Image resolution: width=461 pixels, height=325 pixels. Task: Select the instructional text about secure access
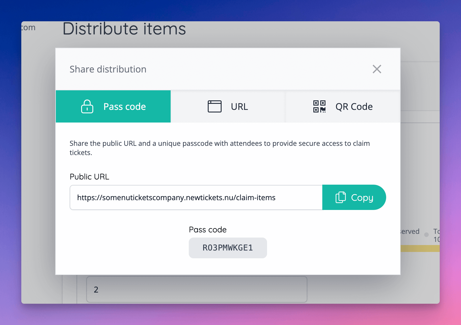coord(220,148)
